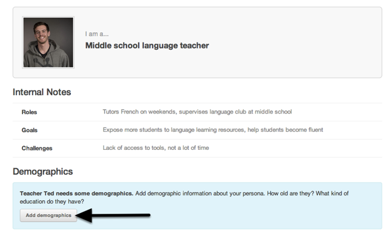The width and height of the screenshot is (388, 236).
Task: Click the Goals row label
Action: click(x=30, y=130)
